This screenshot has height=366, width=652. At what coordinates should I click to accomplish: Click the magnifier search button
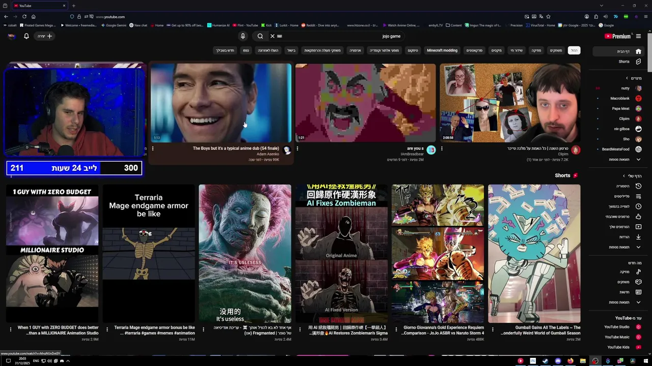(260, 36)
